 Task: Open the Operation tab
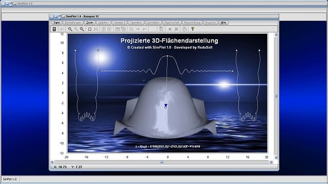(136, 22)
